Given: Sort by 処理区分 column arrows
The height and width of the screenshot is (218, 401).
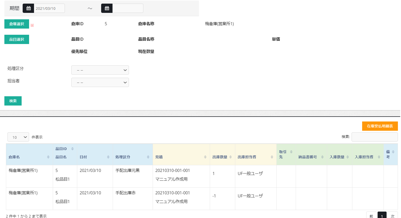Looking at the screenshot, I should point(148,157).
